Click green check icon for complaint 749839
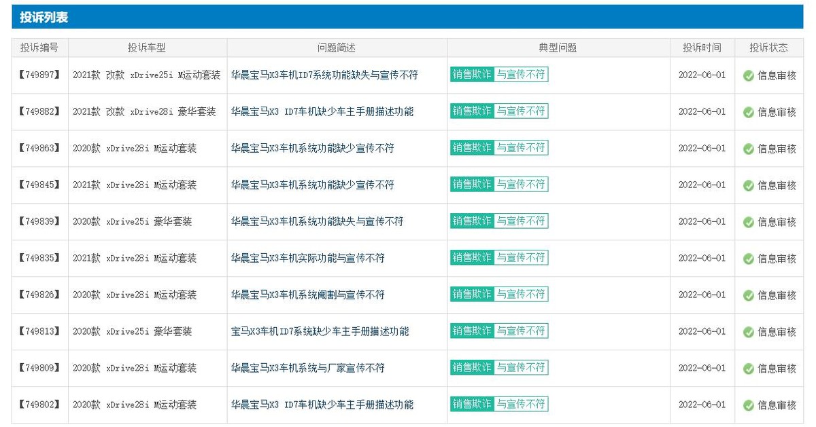 pos(749,222)
